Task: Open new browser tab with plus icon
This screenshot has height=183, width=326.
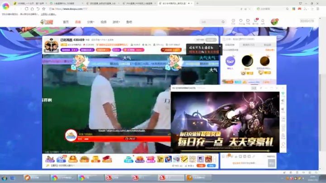Action: [x=197, y=3]
